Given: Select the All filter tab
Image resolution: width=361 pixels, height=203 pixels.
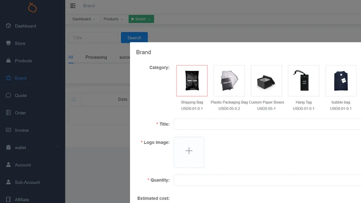Looking at the screenshot, I should pyautogui.click(x=71, y=57).
